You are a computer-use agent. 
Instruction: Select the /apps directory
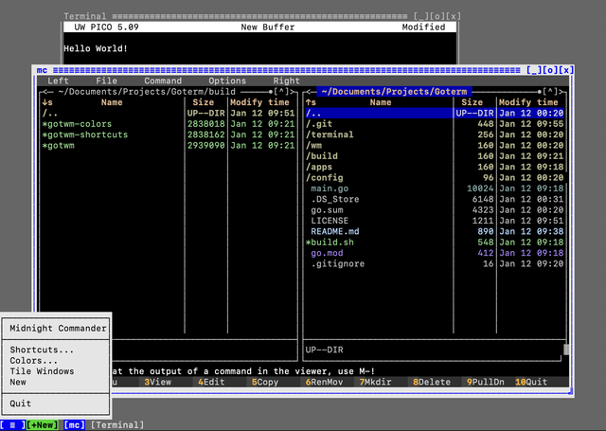click(435, 168)
